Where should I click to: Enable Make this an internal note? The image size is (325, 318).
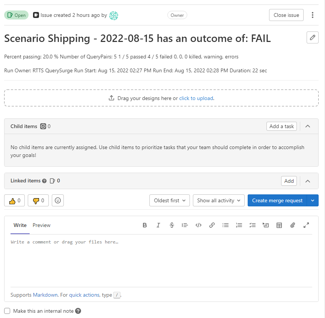(x=7, y=311)
